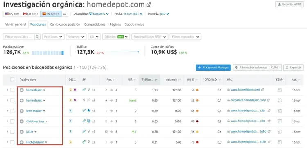Open SERP snapshot icon for christmas tree row

click(x=280, y=121)
